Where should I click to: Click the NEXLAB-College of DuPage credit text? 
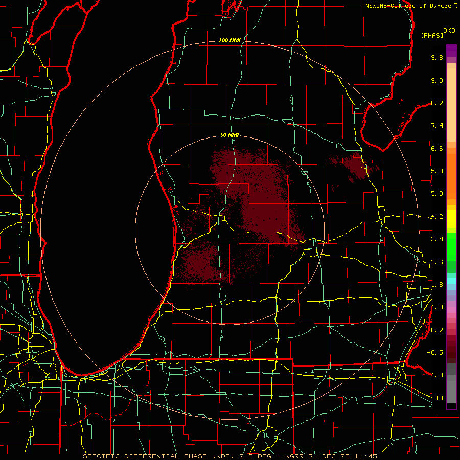408,6
